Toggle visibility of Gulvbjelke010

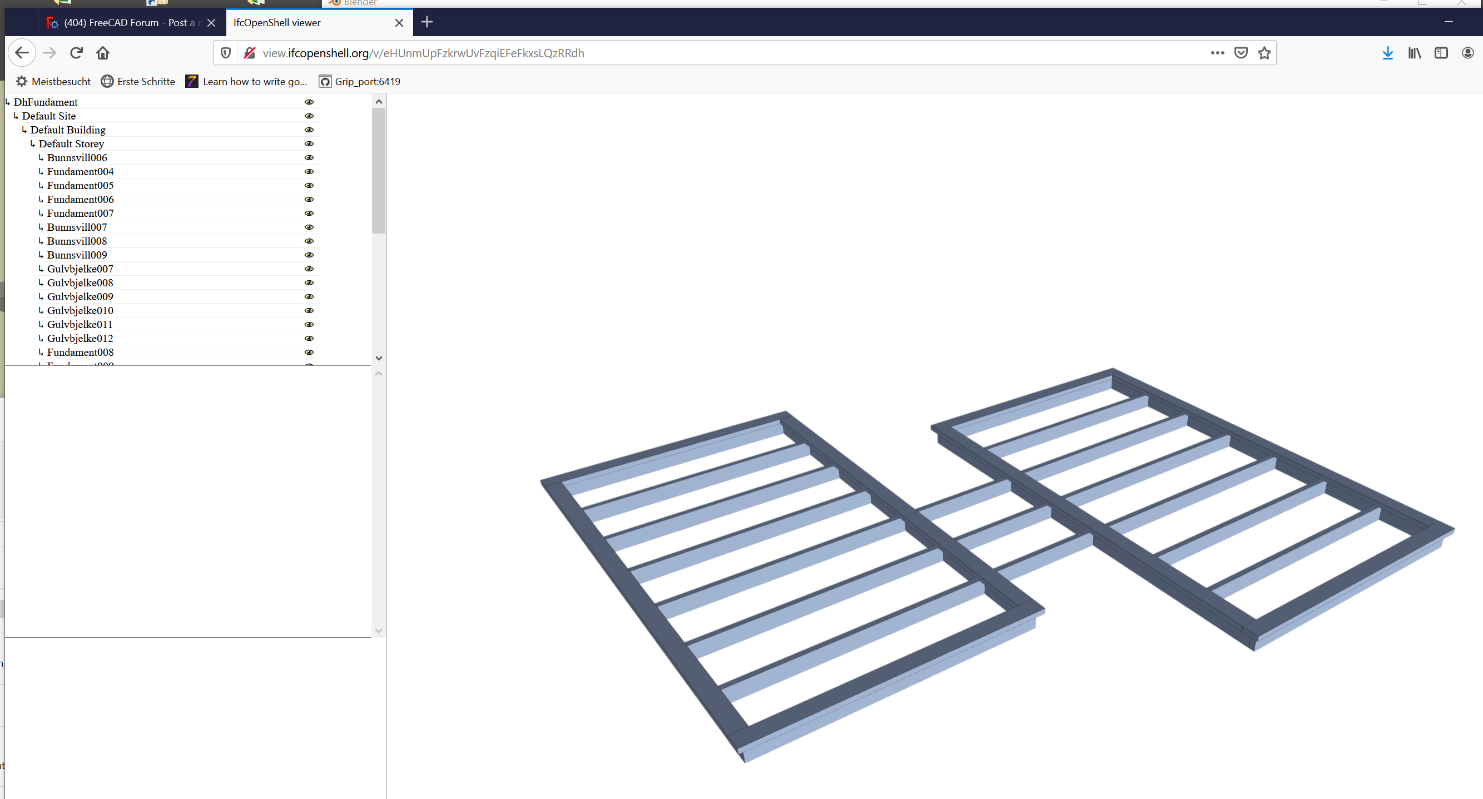click(x=309, y=311)
